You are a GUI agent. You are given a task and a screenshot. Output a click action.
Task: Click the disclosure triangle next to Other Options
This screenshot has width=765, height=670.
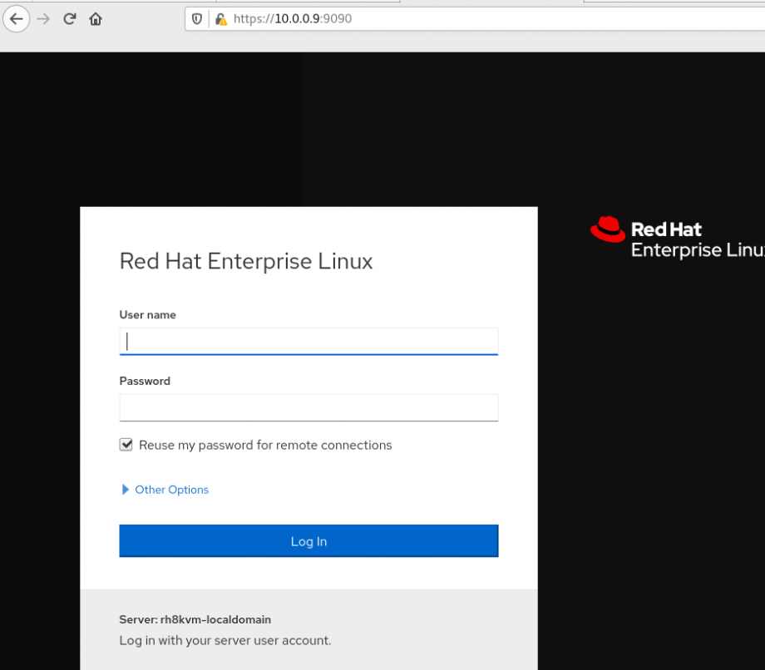pos(125,490)
